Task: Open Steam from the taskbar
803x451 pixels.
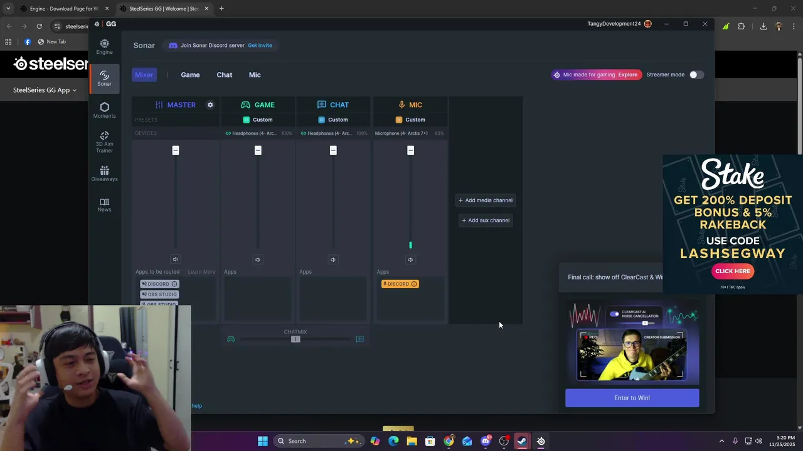Action: (522, 441)
